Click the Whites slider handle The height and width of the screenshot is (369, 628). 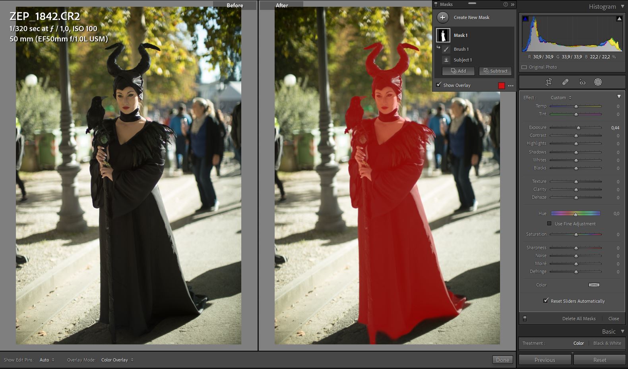pos(576,160)
